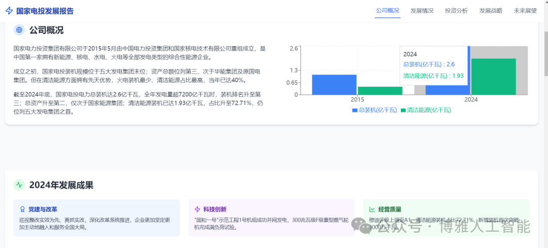
Task: Click the paragraph starting 国家电力投资集团有限公司
Action: [x=140, y=53]
